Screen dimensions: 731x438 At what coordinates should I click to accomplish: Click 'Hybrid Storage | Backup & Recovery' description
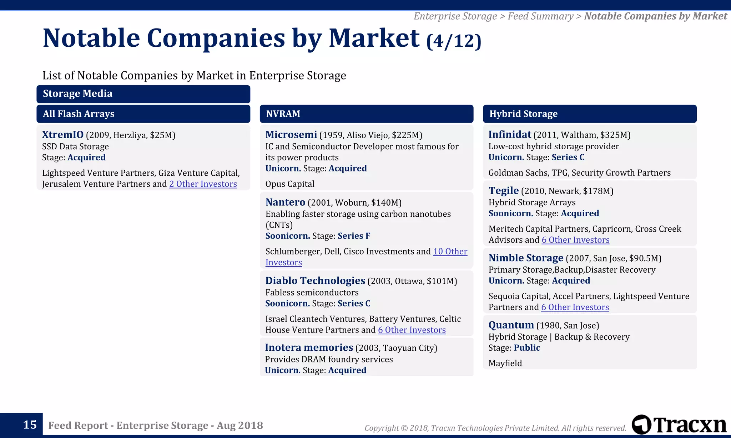click(559, 337)
